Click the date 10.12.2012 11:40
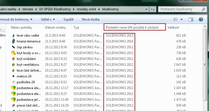Screen dimensions: 209x111 (57, 100)
